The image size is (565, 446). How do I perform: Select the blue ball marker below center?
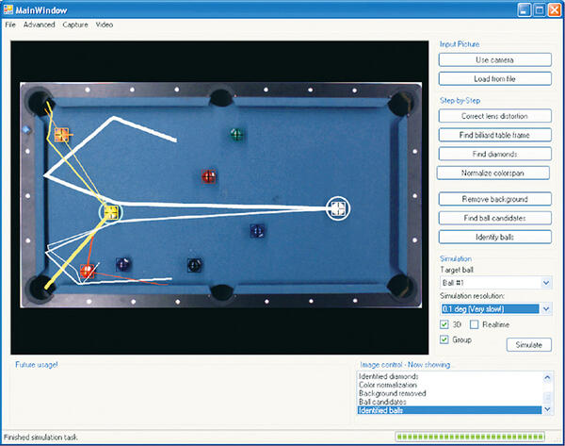[x=257, y=230]
